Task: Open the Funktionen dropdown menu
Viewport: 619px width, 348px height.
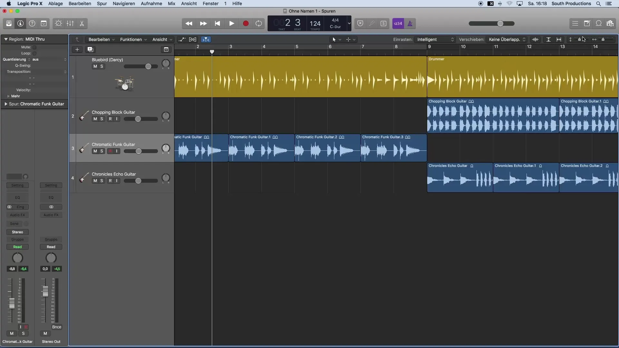Action: click(x=133, y=39)
